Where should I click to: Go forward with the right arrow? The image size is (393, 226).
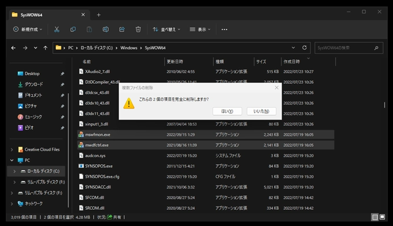click(x=25, y=48)
